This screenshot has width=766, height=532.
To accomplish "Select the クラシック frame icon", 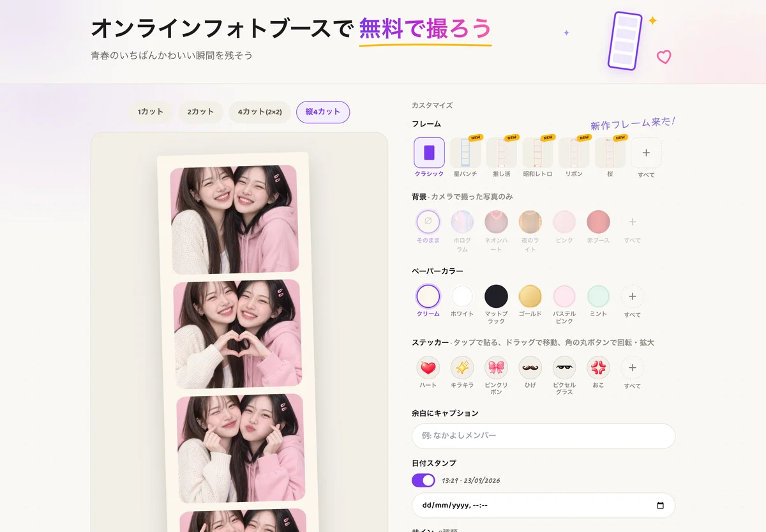I will (x=429, y=153).
